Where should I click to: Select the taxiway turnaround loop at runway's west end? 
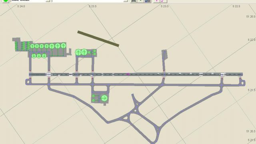(x=28, y=82)
